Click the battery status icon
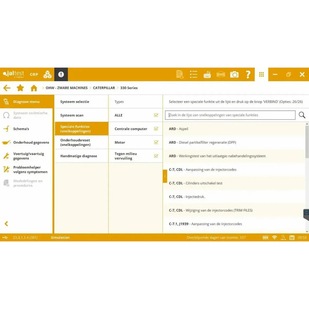 (265, 237)
